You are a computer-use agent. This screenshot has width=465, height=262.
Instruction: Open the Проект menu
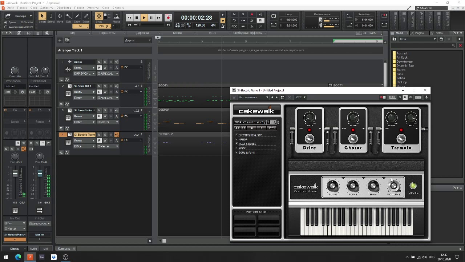tap(79, 8)
